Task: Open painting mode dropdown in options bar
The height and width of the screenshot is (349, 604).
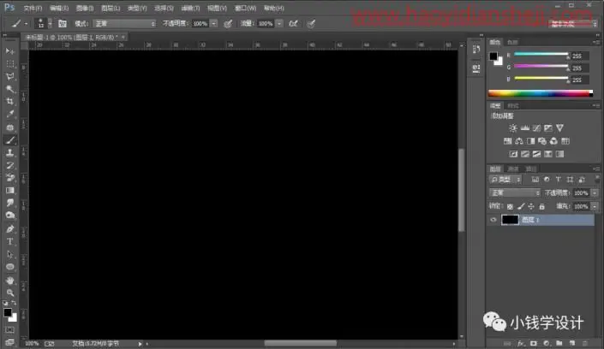Action: point(124,24)
